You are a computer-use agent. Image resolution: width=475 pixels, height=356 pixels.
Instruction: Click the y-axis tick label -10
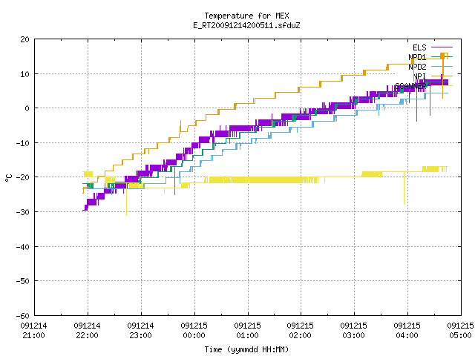coord(23,143)
